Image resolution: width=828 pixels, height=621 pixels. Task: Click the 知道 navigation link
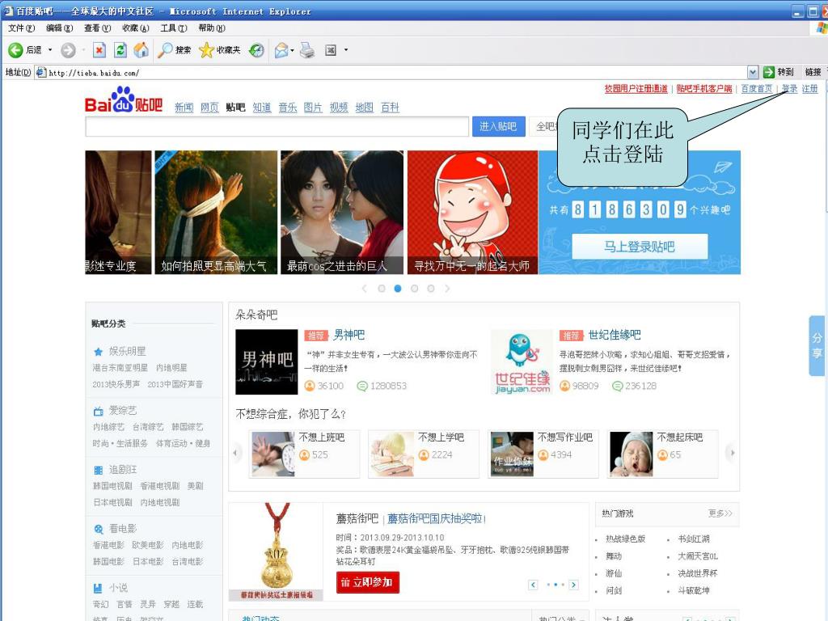261,108
